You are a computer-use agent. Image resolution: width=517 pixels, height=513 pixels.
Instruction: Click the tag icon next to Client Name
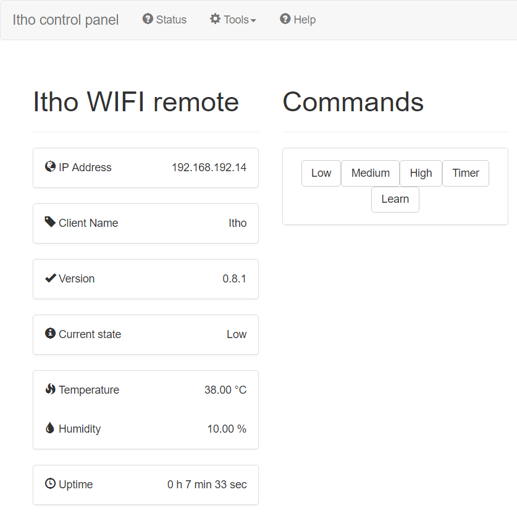(x=51, y=222)
